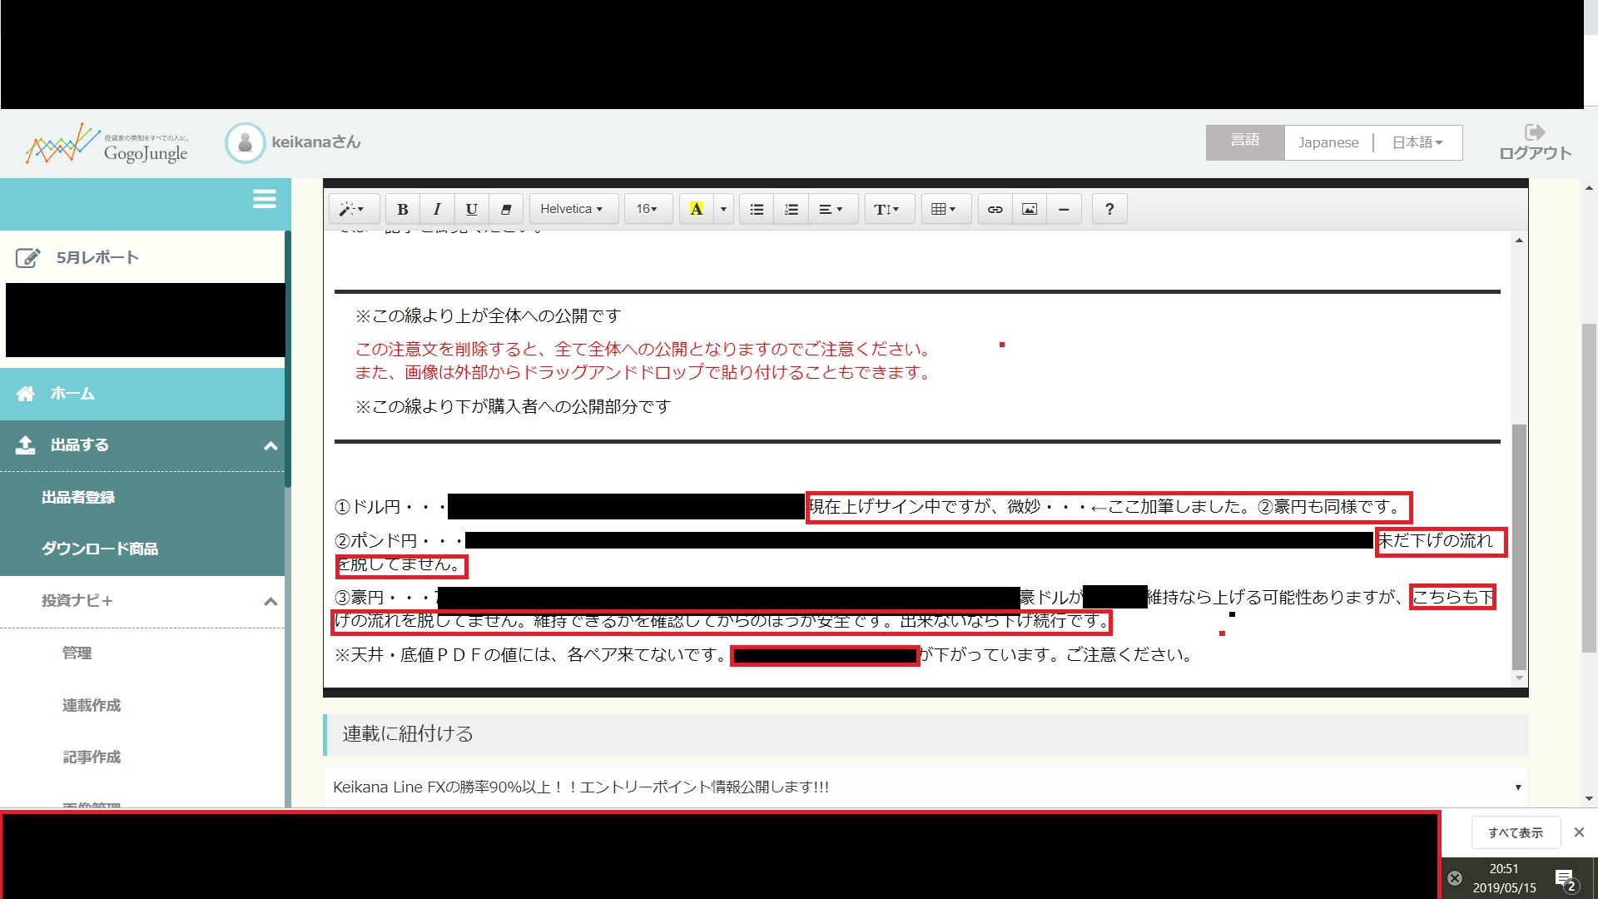Open the 日本語 language dropdown
The image size is (1598, 899).
(1417, 142)
